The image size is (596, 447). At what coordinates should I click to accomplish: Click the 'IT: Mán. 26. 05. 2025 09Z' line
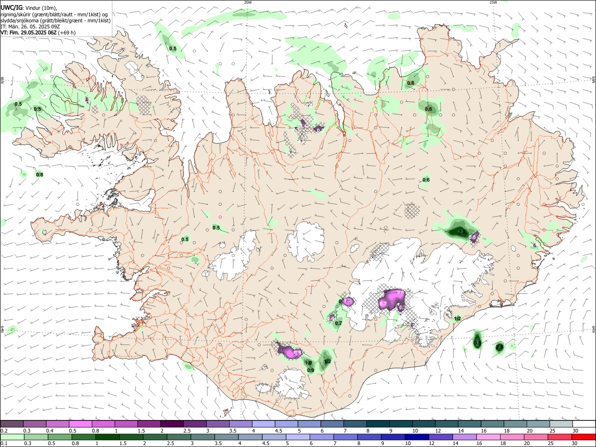[30, 27]
